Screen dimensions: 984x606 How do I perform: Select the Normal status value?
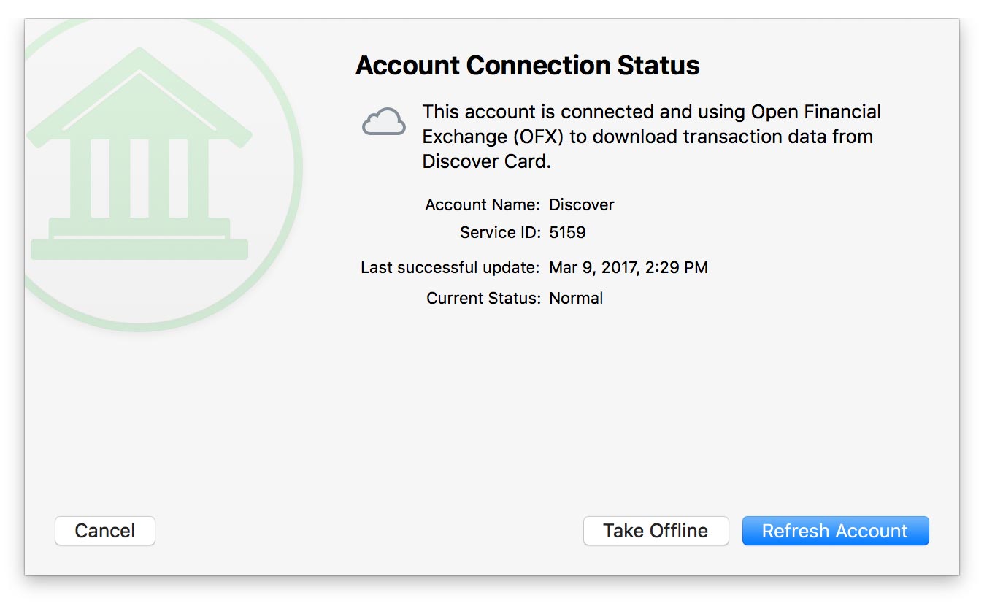(576, 298)
